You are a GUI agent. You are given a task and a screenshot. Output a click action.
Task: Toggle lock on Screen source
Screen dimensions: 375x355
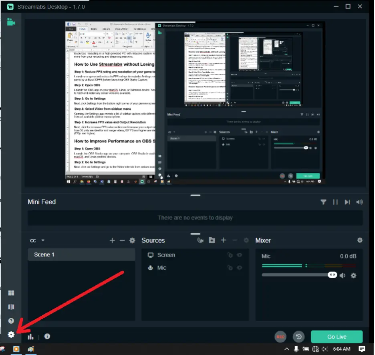tap(230, 255)
